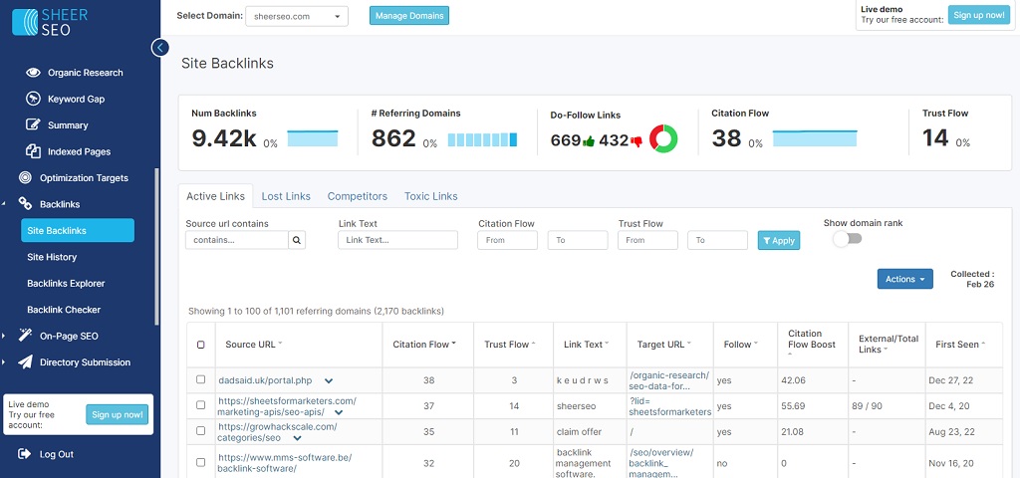Check the select-all checkbox in the table header
This screenshot has width=1020, height=478.
pos(201,345)
